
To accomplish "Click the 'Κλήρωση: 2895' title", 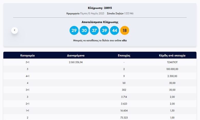I will (100, 8).
